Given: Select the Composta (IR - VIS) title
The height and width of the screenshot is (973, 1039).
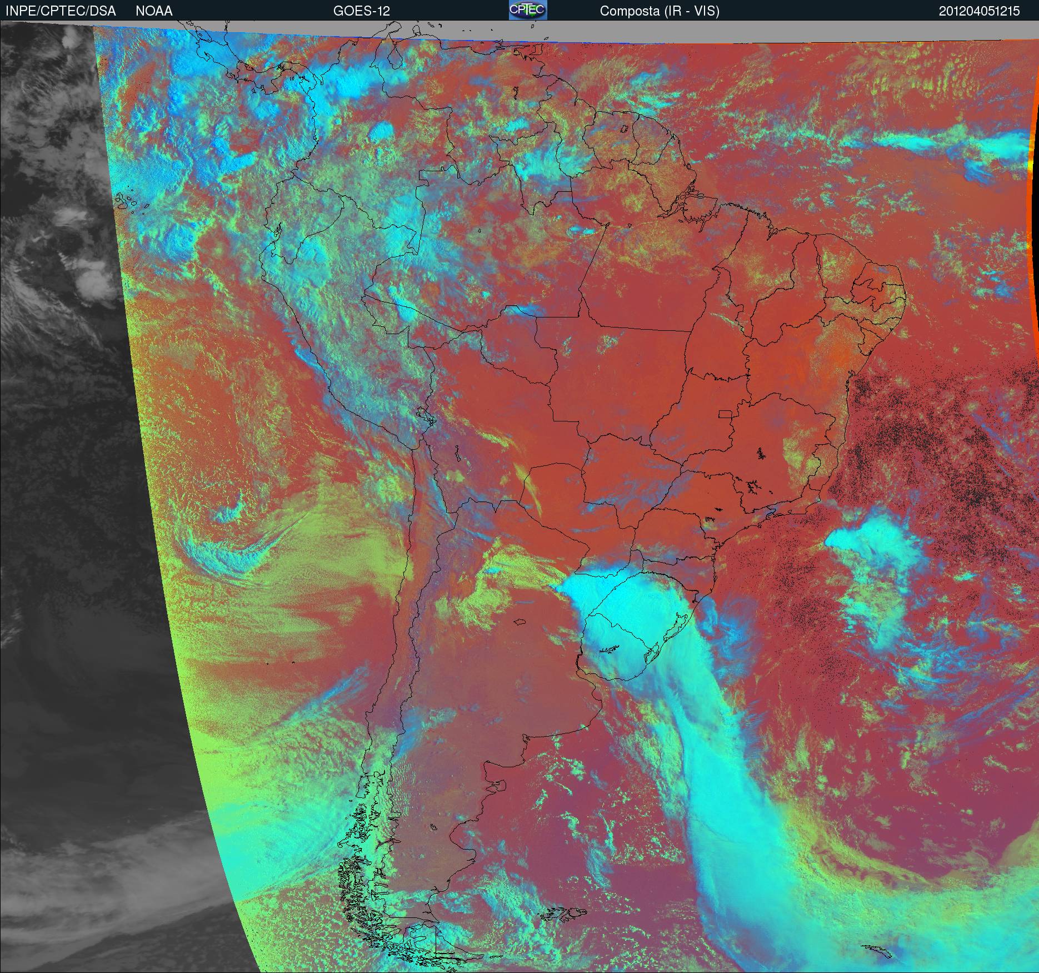Looking at the screenshot, I should click(660, 11).
